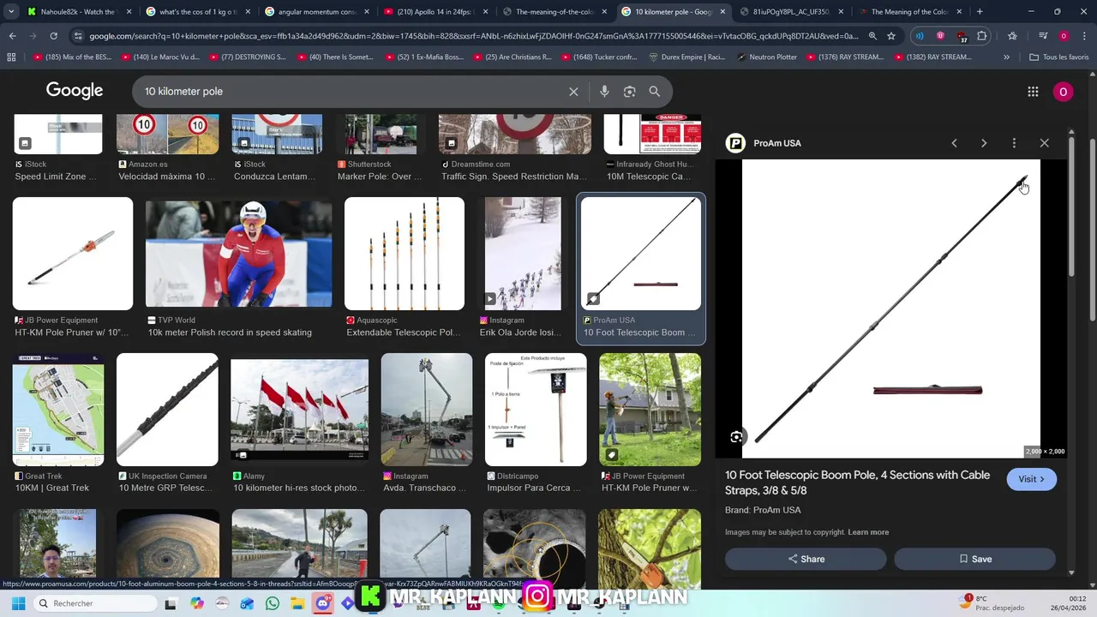Image resolution: width=1097 pixels, height=617 pixels.
Task: Open the Google account avatar
Action: pyautogui.click(x=1063, y=92)
